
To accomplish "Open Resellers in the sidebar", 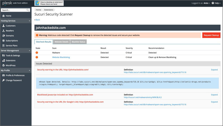I will tap(10, 31).
